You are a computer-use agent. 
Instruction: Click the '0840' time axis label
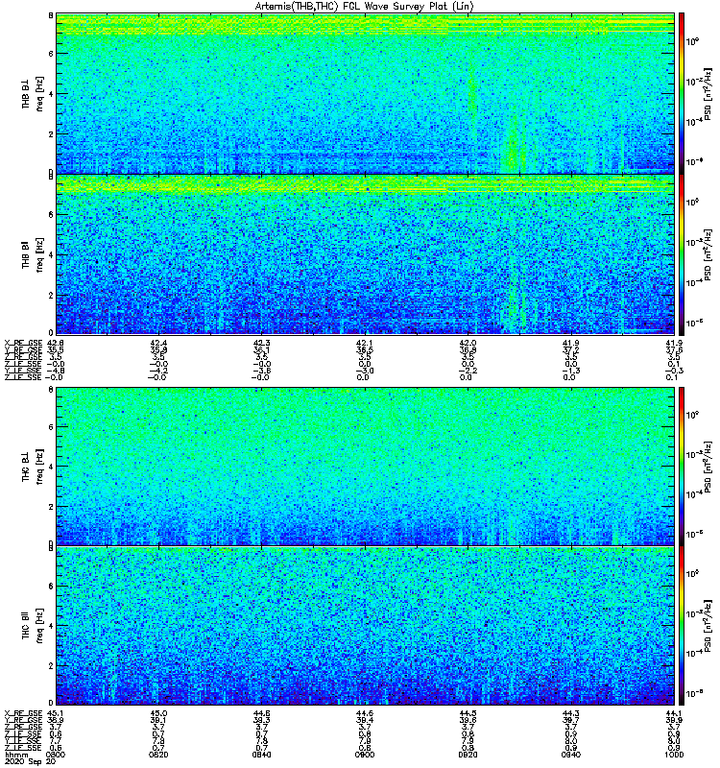261,755
